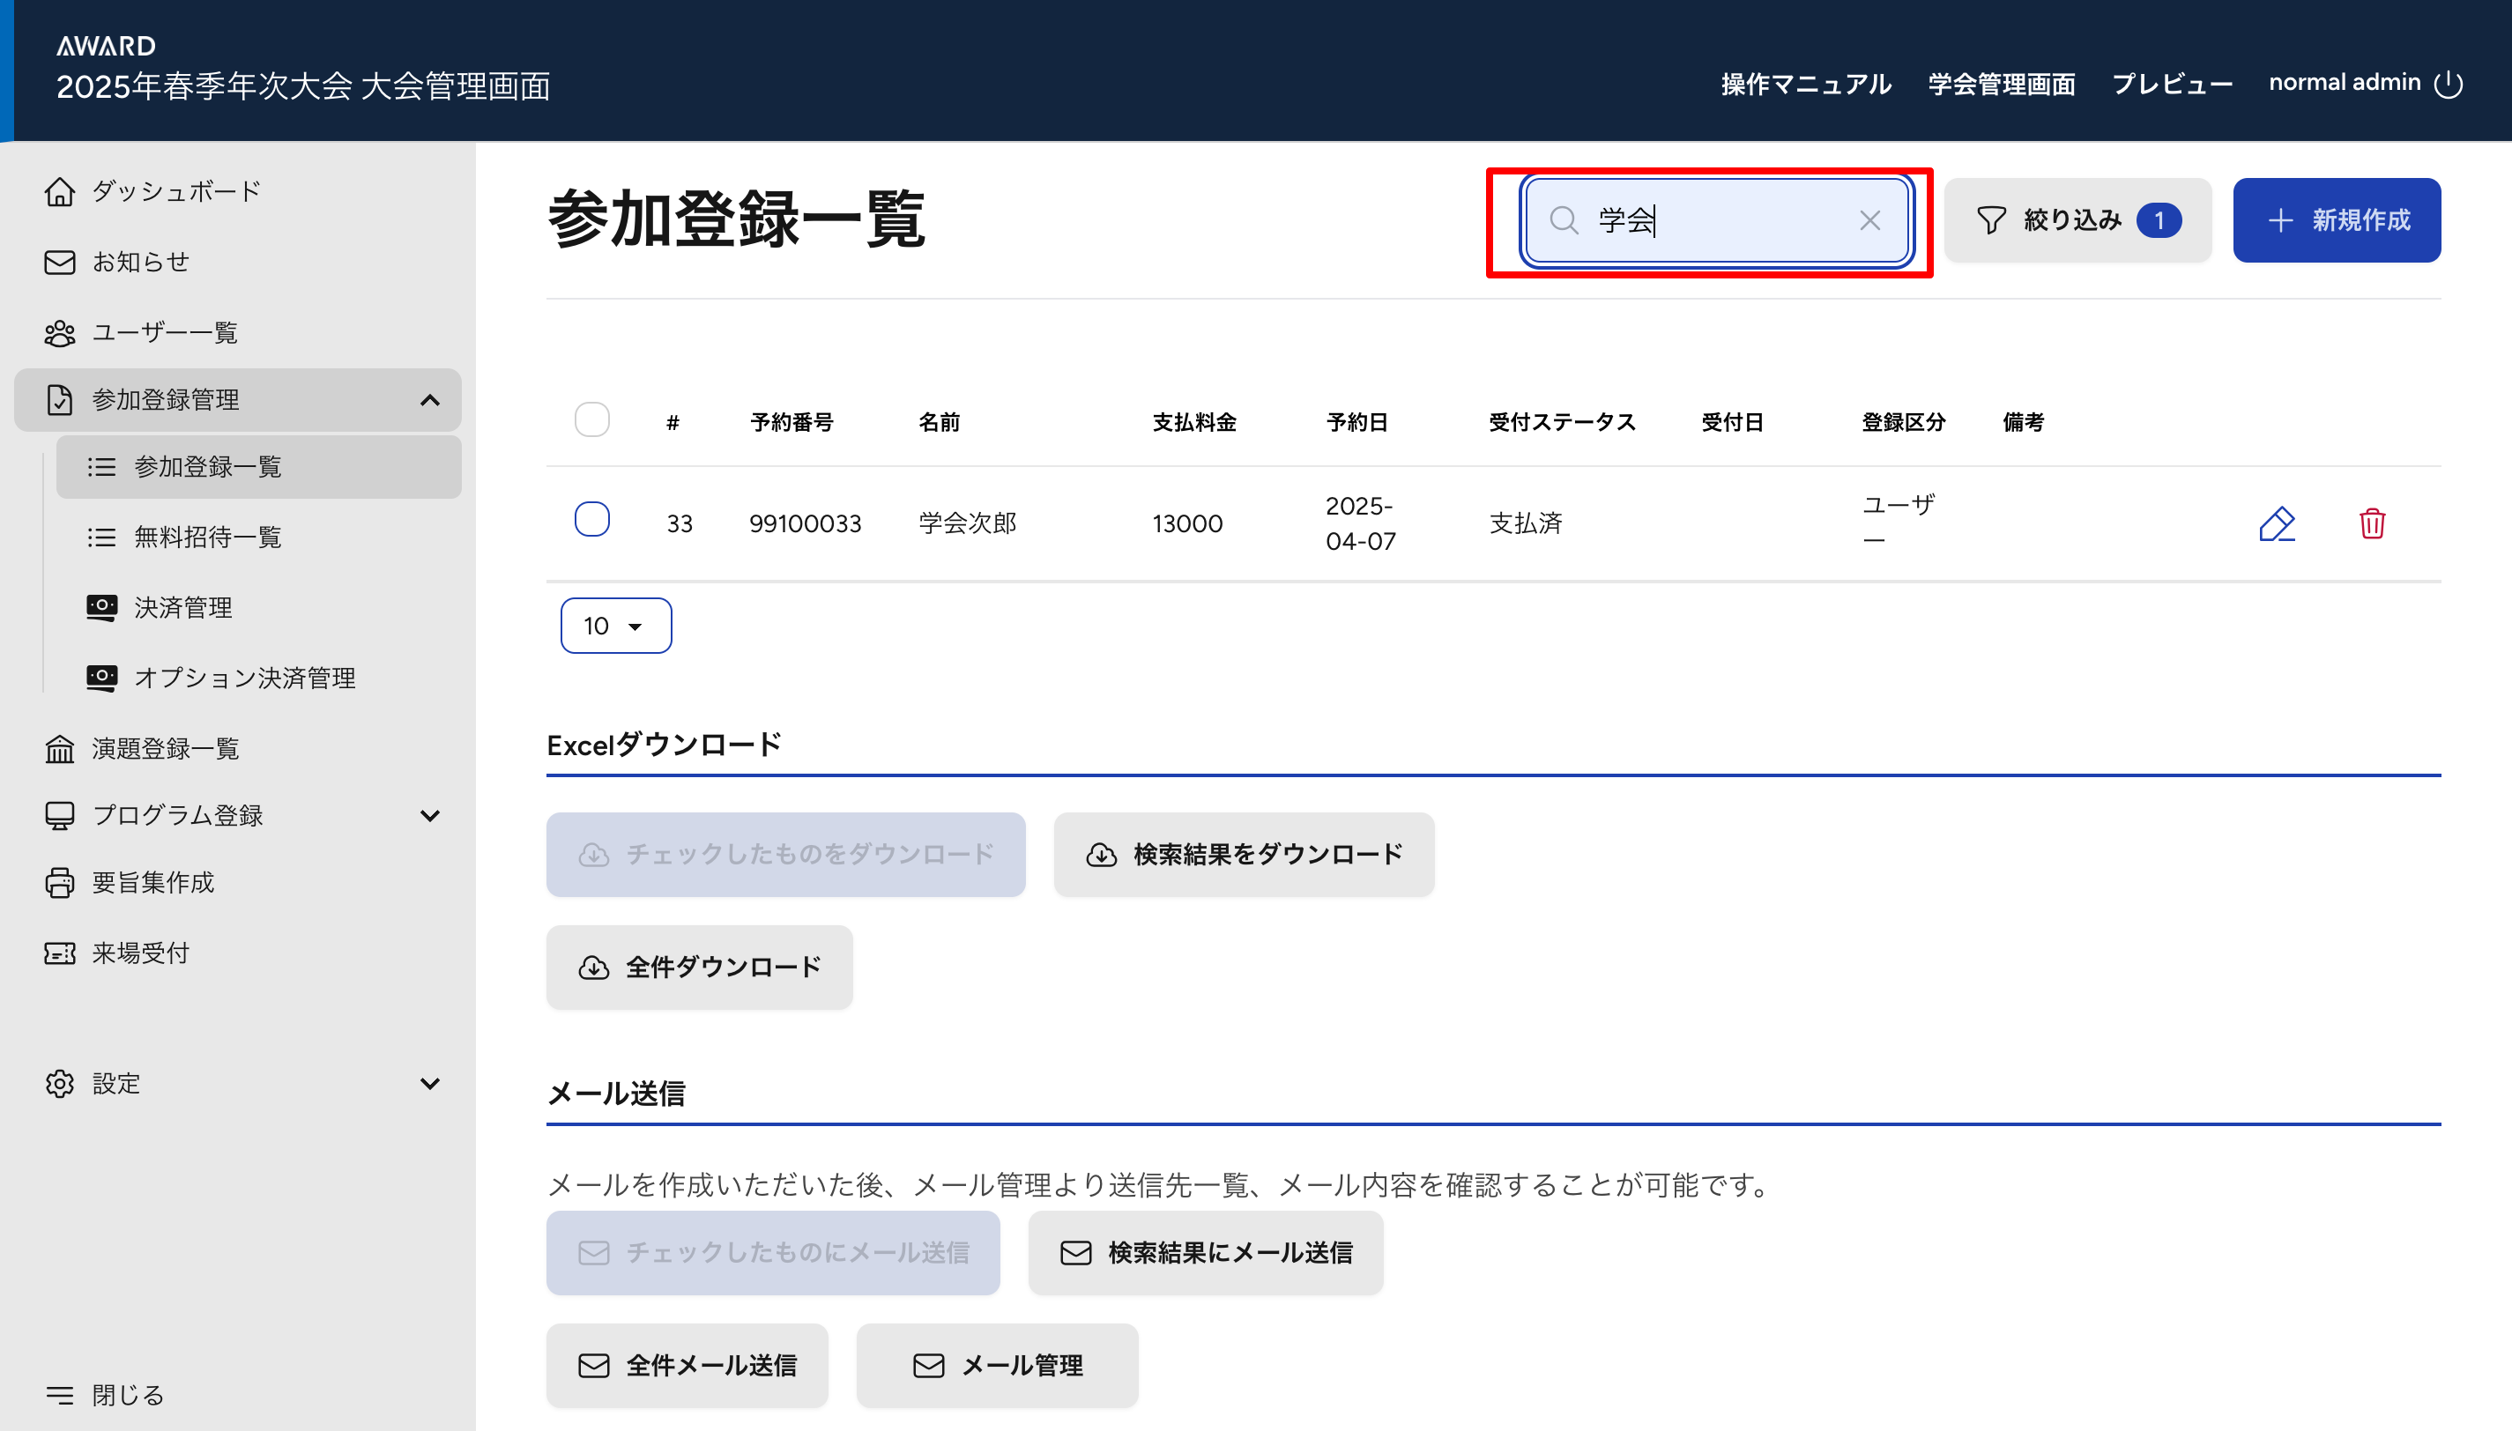Screen dimensions: 2512x1431
Task: Click the 新規作成 button
Action: [x=2336, y=220]
